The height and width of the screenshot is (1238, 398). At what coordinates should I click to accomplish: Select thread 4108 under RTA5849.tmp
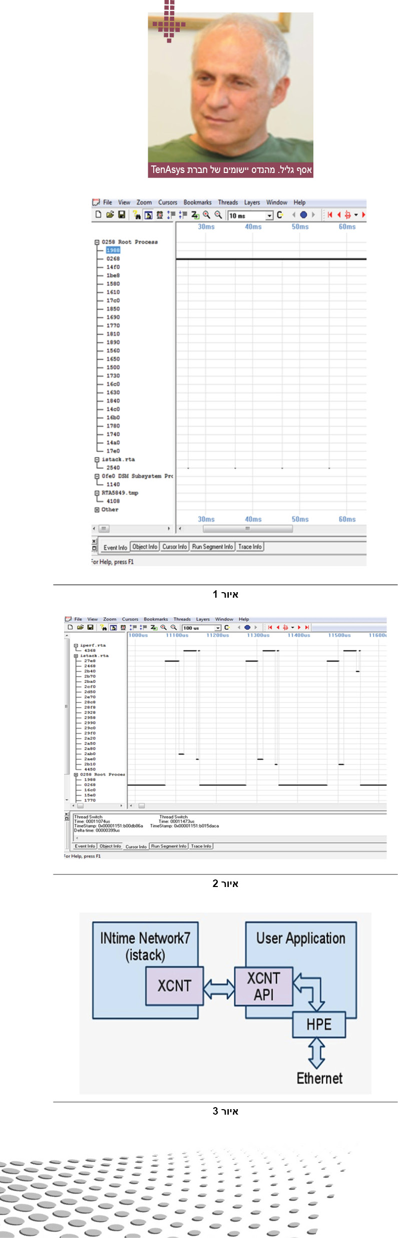pyautogui.click(x=113, y=501)
